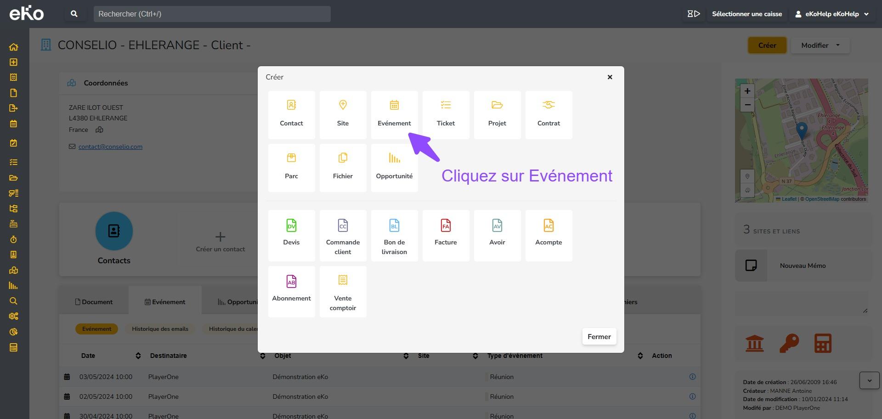Expand the eKoHelp user menu
882x419 pixels.
click(832, 14)
